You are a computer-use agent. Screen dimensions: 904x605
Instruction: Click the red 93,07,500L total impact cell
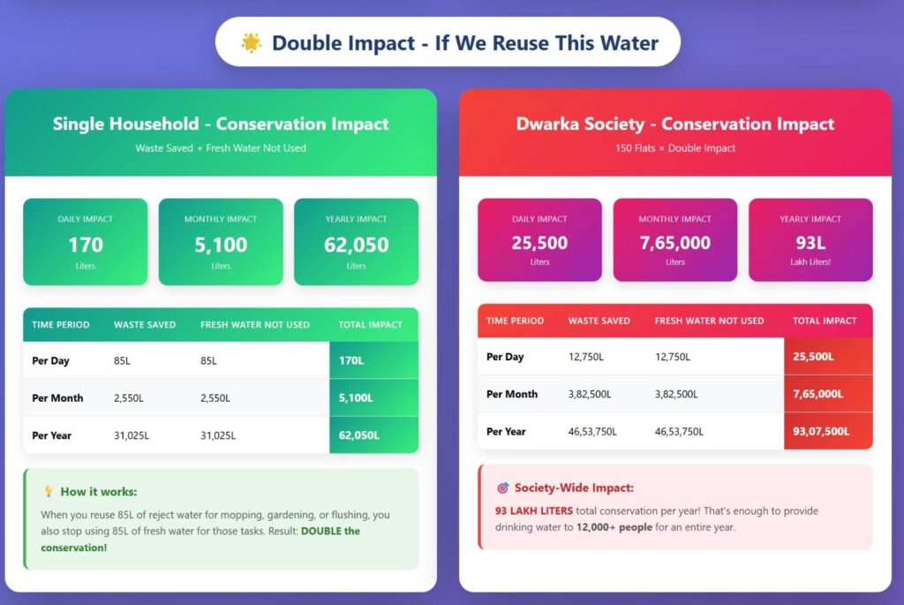tap(821, 432)
